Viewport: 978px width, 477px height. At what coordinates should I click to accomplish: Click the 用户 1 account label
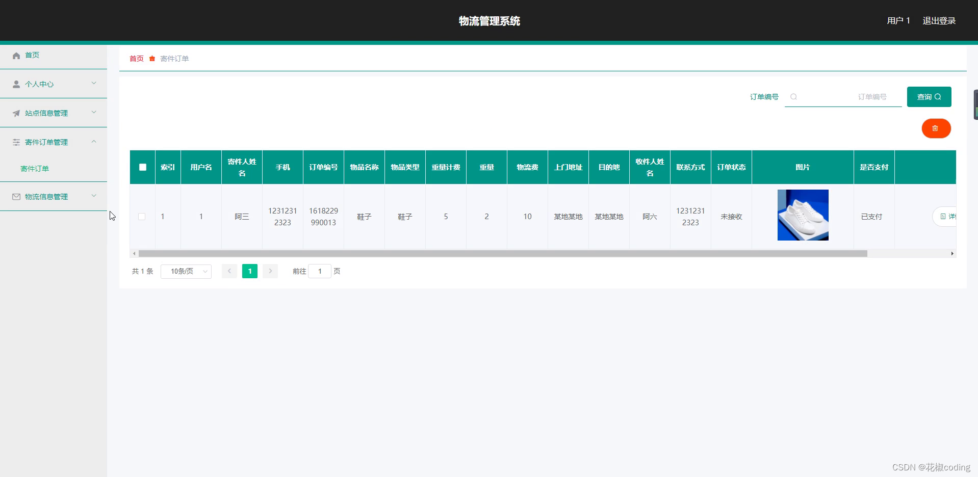coord(898,21)
